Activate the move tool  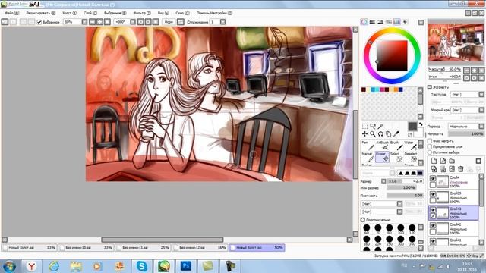(364, 133)
